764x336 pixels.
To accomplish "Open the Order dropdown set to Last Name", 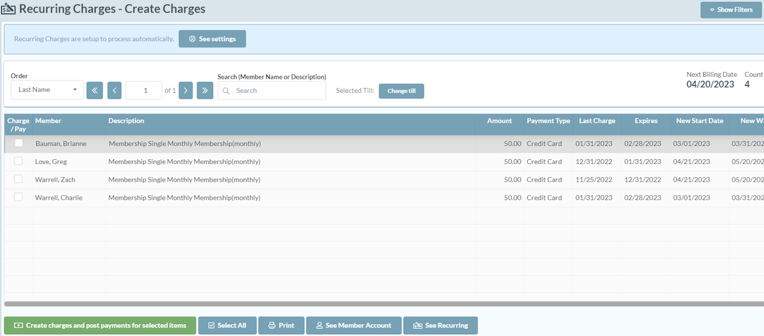I will point(47,90).
